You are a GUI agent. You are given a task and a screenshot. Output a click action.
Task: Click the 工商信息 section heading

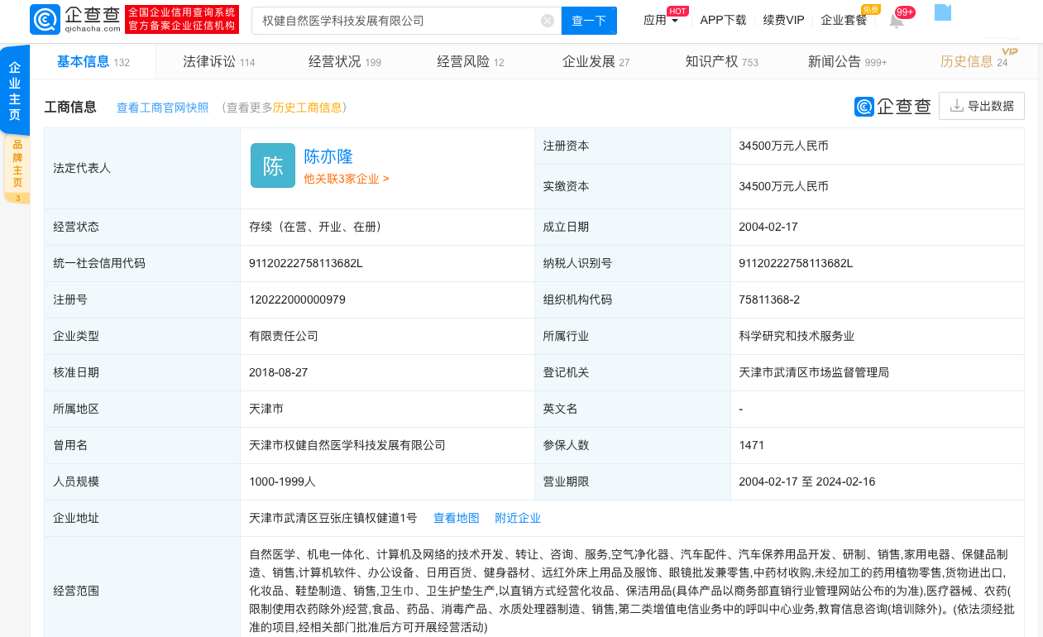(x=70, y=107)
